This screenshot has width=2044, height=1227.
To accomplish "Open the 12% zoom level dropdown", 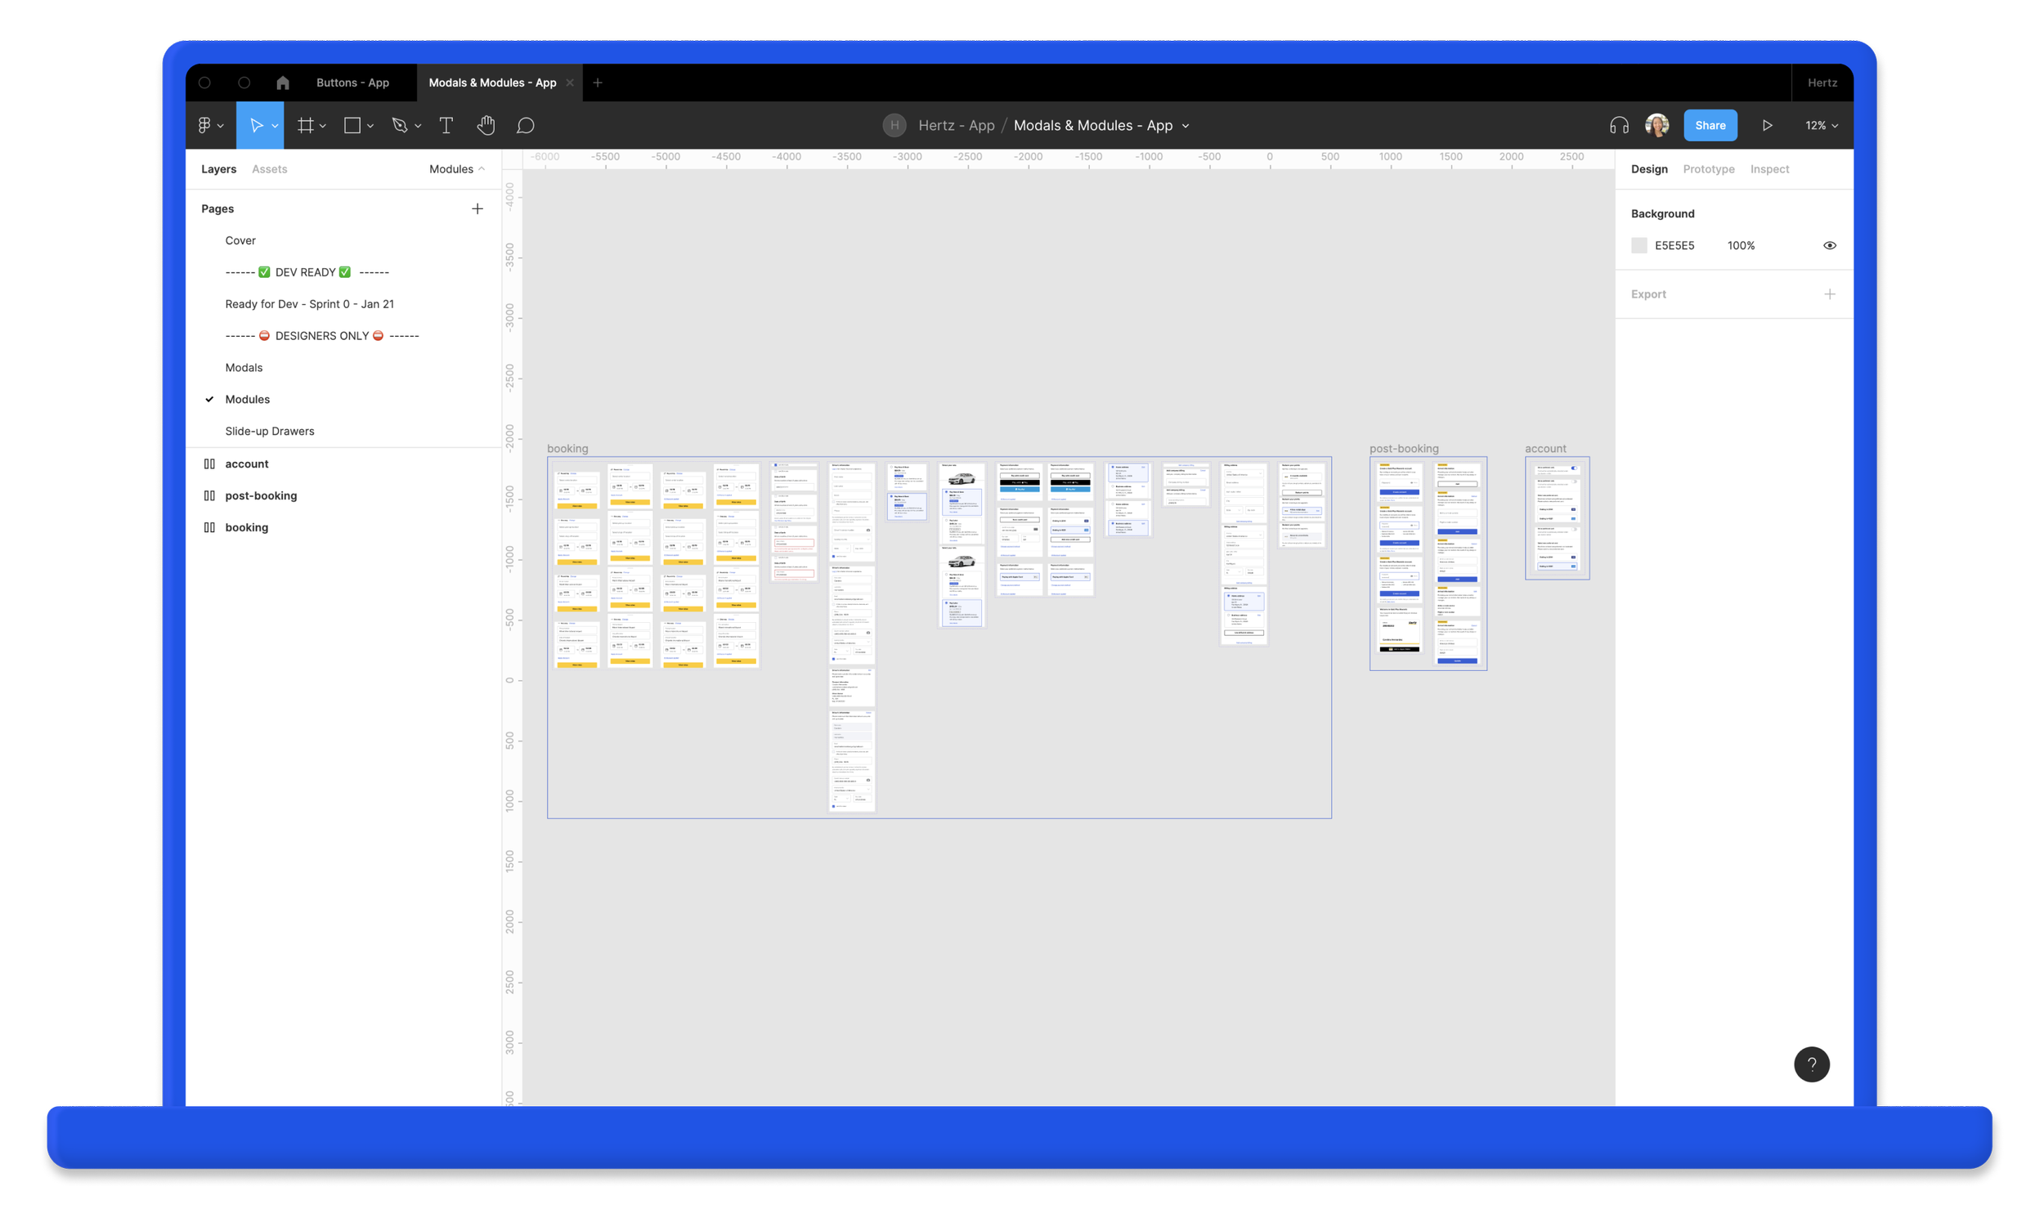I will pos(1821,126).
